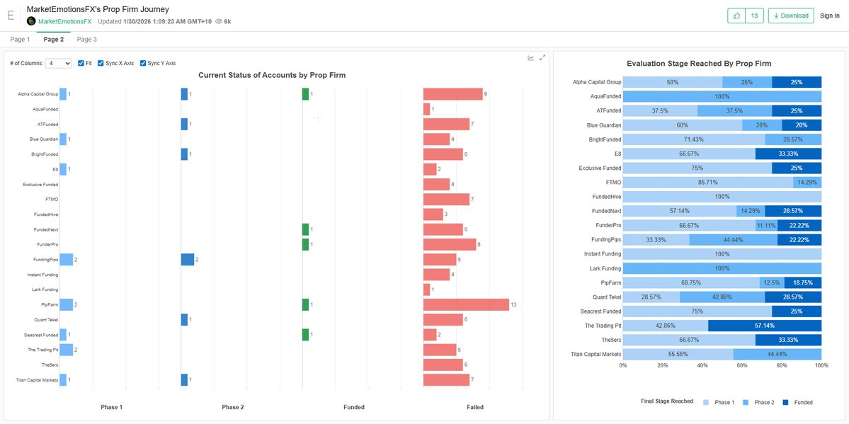Toggle the Fit checkbox

(x=82, y=63)
